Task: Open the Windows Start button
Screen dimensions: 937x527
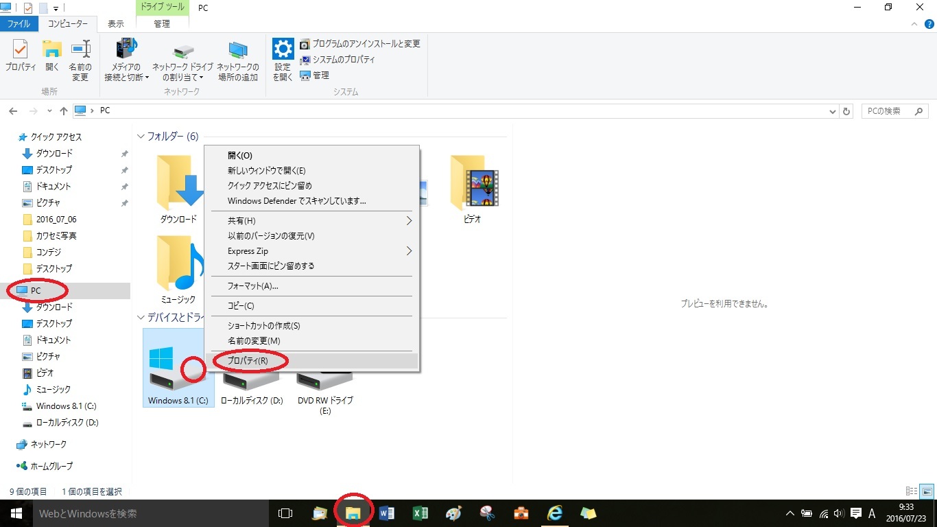Action: coord(16,513)
